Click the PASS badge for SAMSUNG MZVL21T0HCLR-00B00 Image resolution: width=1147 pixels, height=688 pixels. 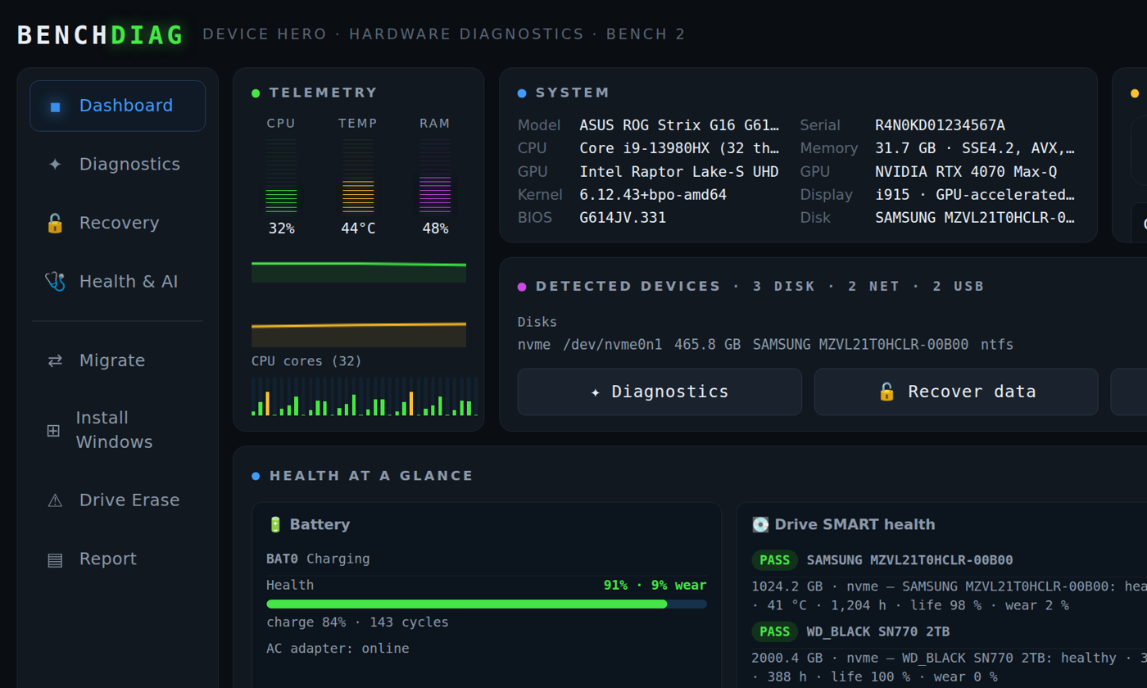click(x=774, y=560)
